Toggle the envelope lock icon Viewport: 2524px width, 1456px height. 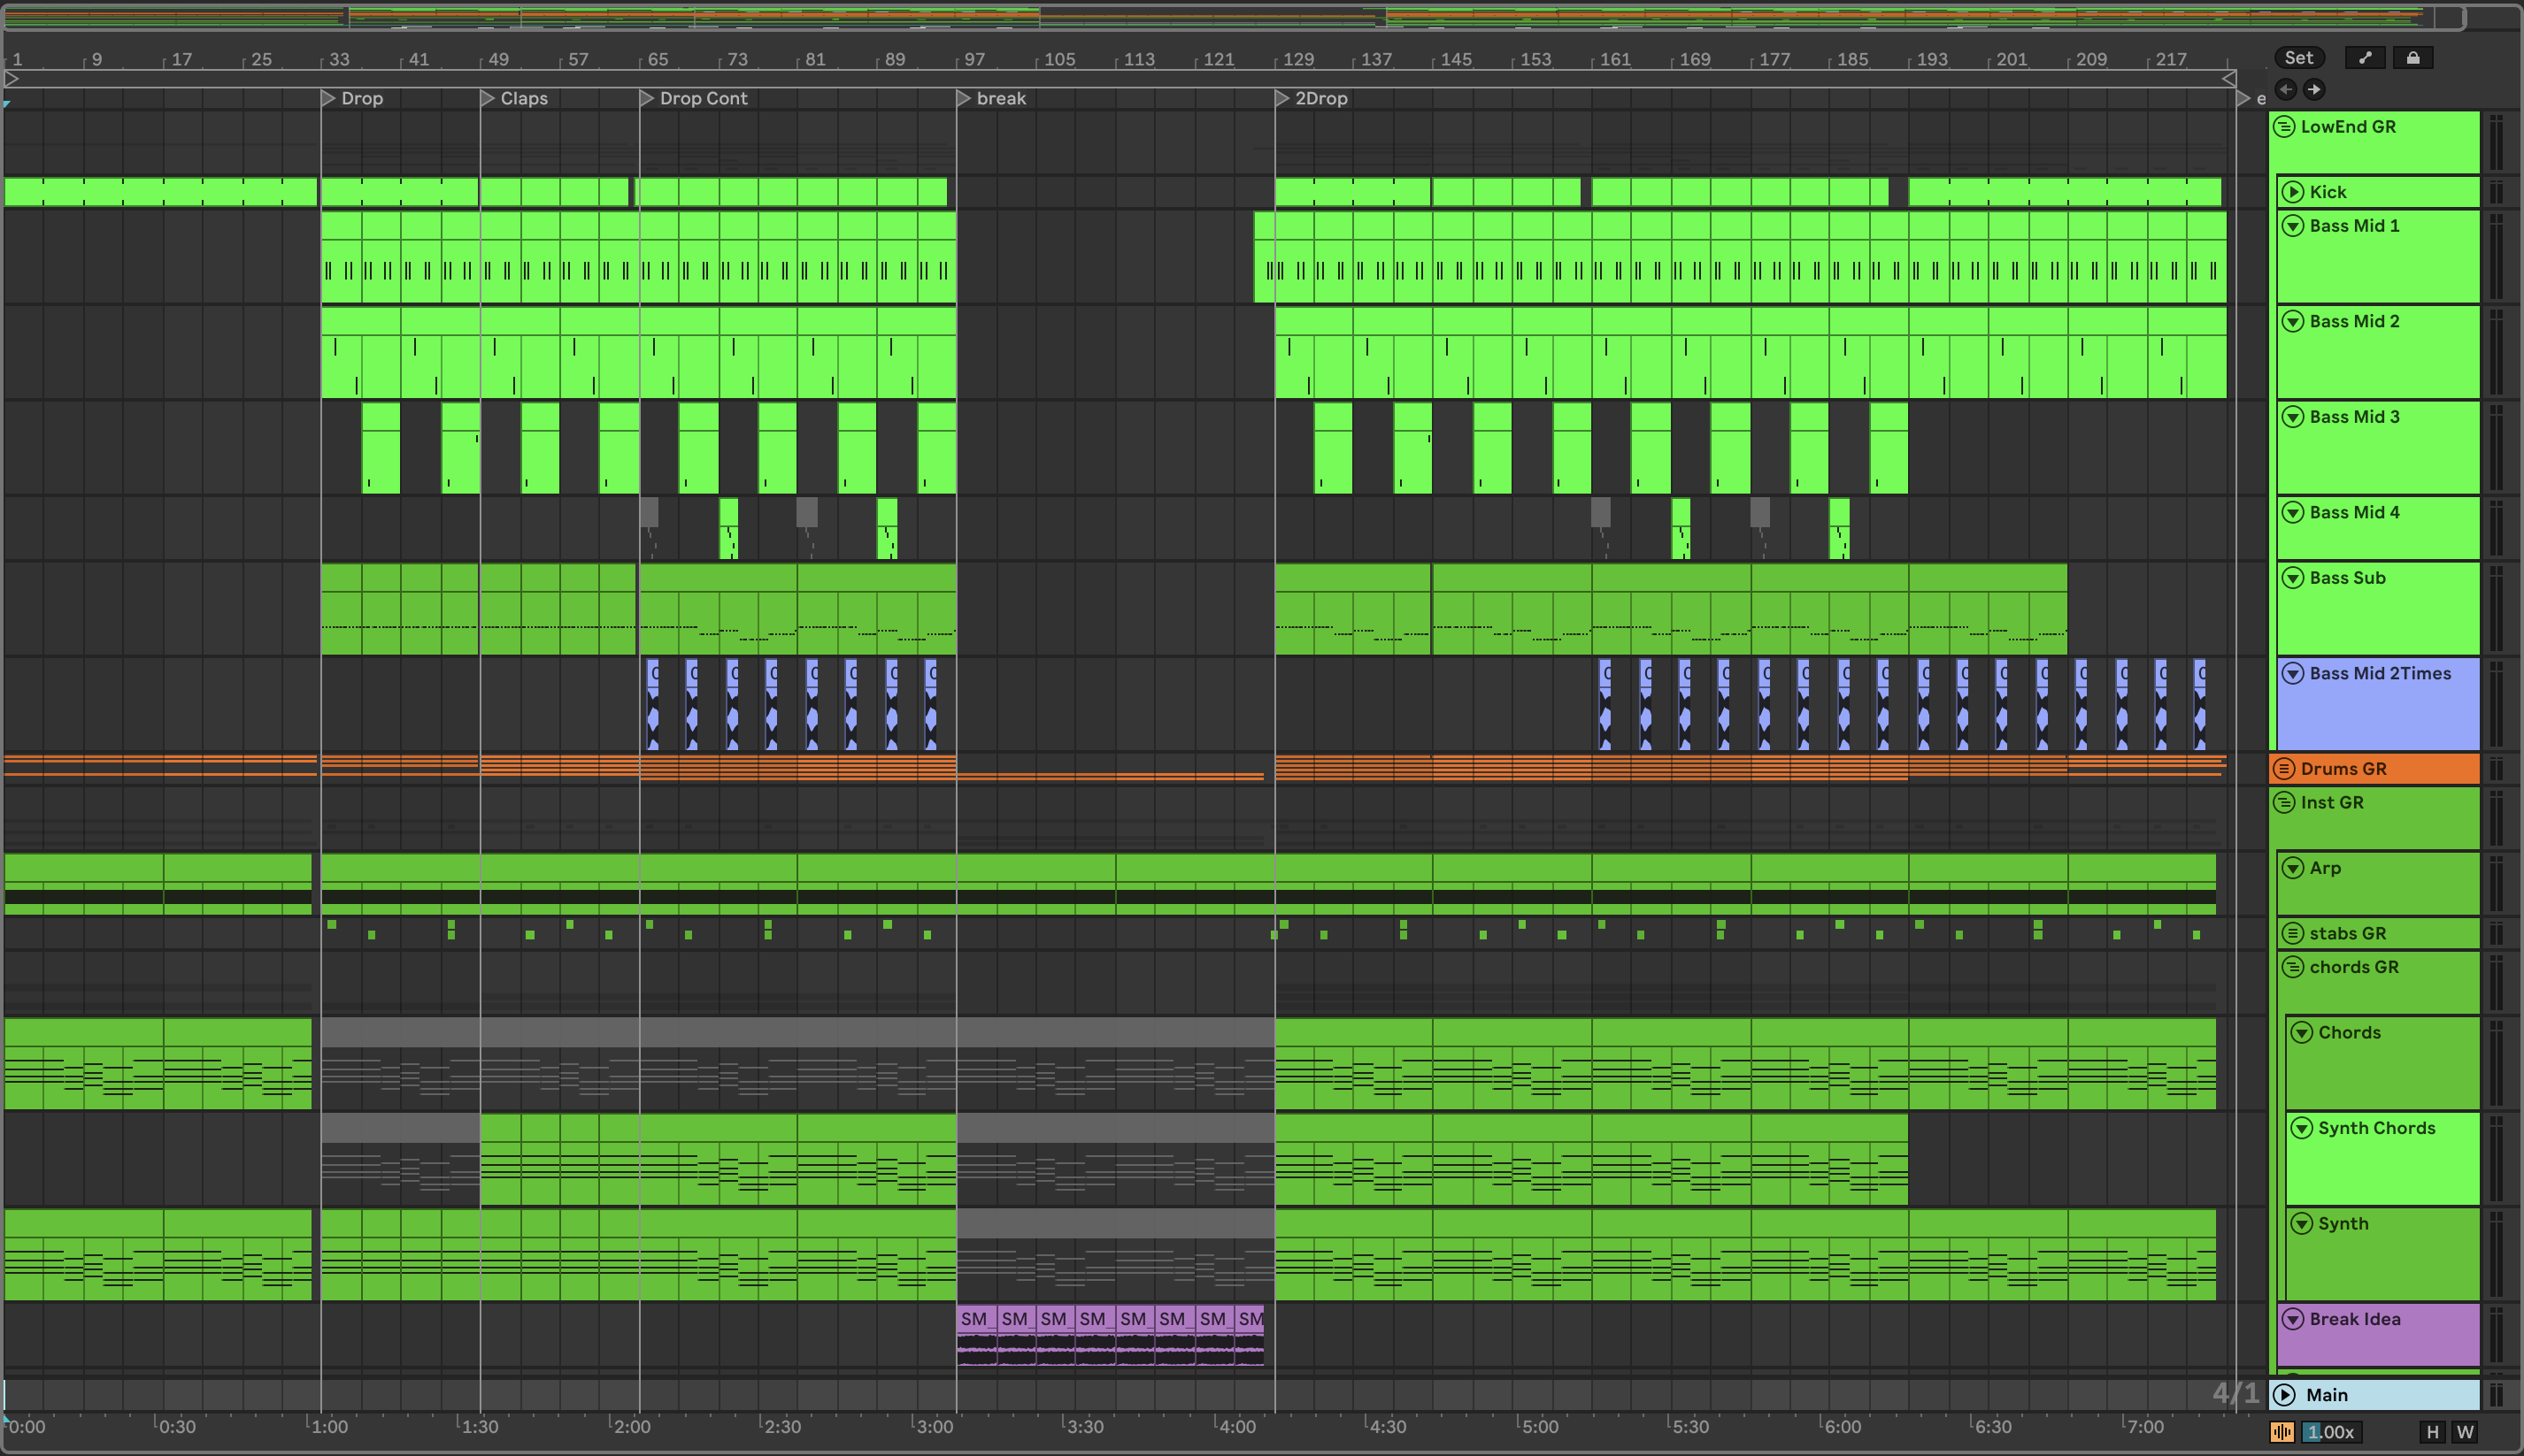2412,58
